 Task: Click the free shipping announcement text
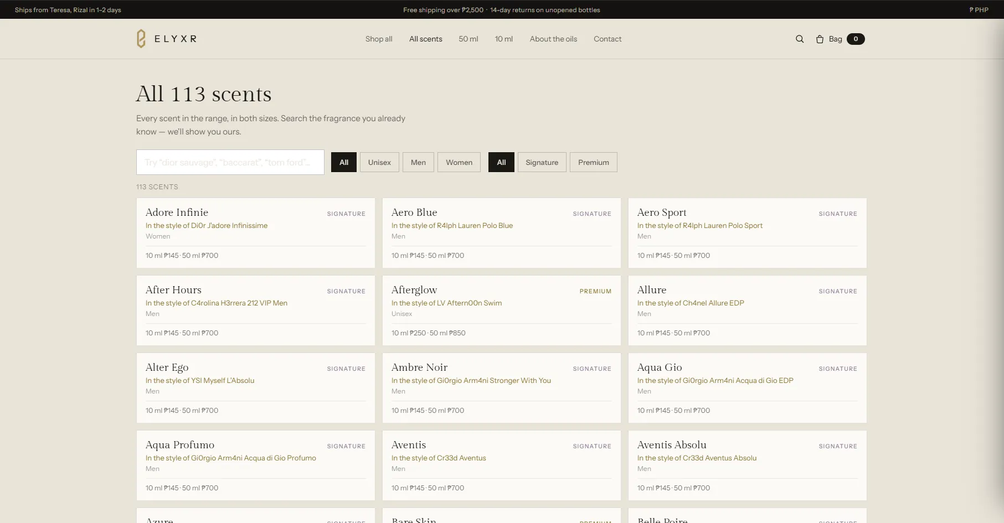(502, 10)
